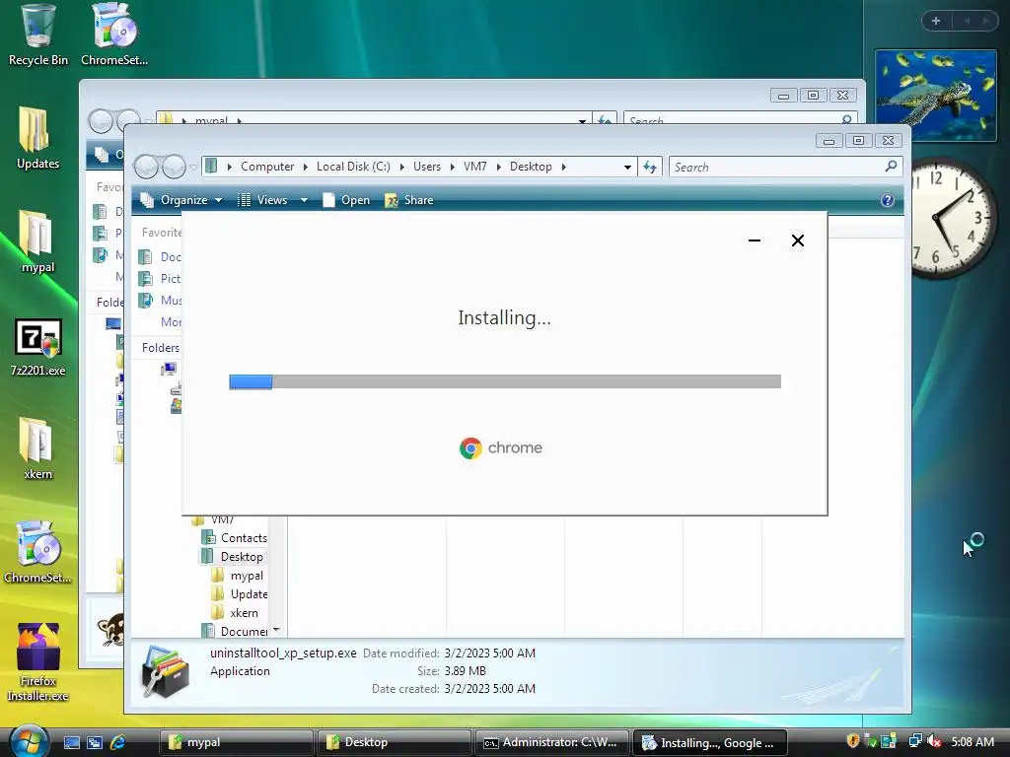Click Desktop in the address breadcrumb
The height and width of the screenshot is (757, 1010).
pyautogui.click(x=531, y=167)
